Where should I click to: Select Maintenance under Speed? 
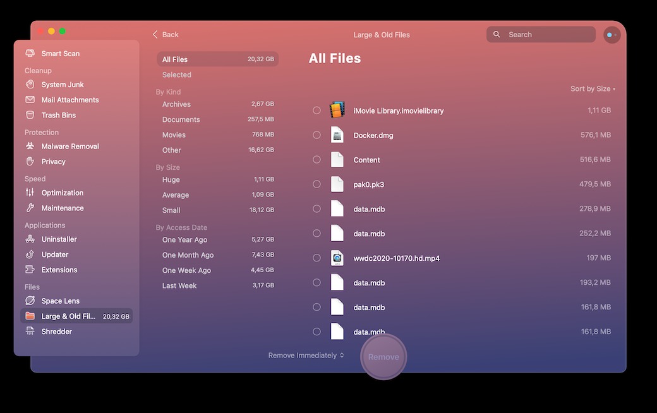click(63, 208)
